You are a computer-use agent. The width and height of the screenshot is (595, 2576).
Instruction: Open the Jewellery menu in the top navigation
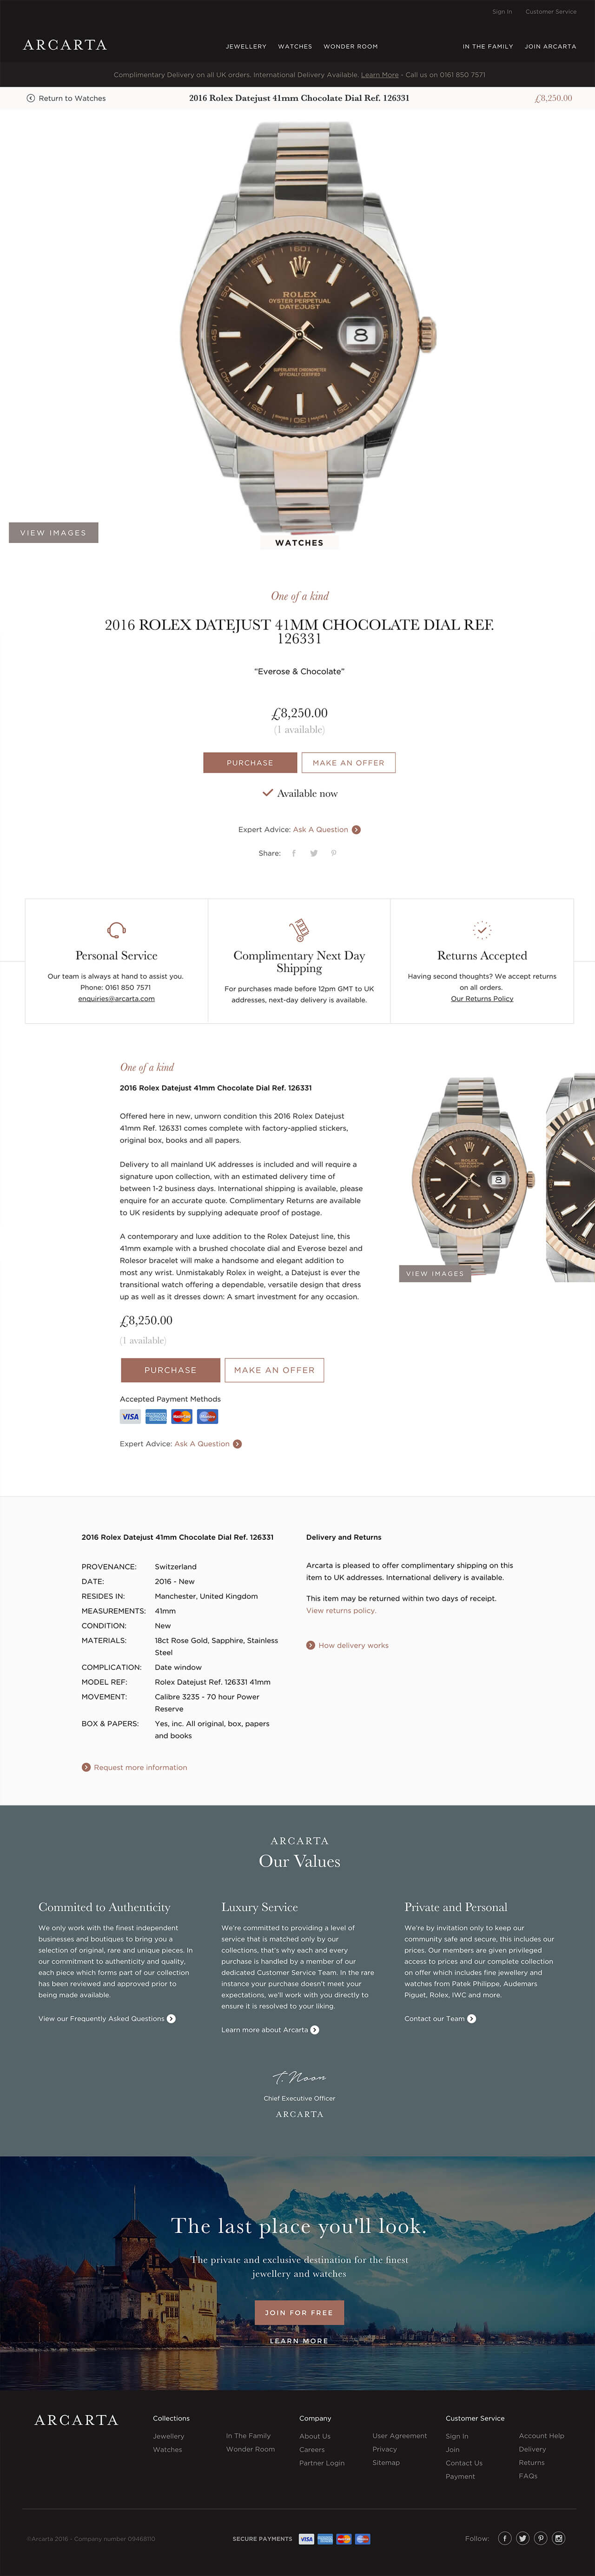tap(246, 46)
